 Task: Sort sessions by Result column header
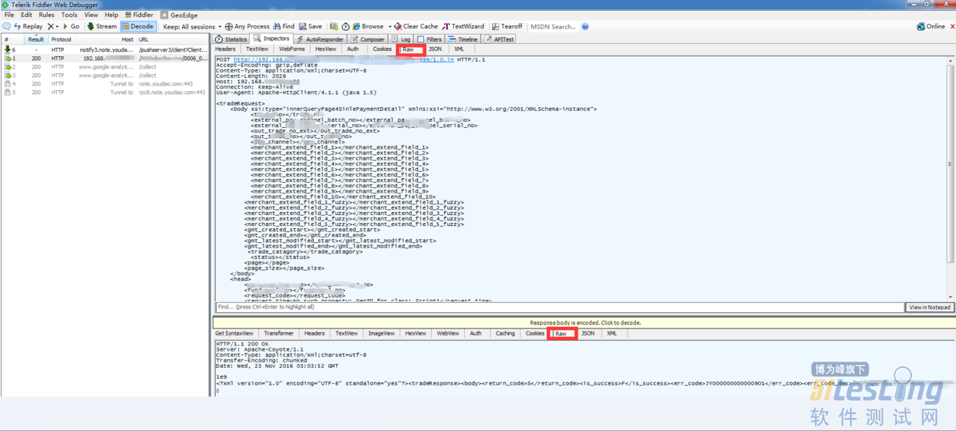click(36, 39)
